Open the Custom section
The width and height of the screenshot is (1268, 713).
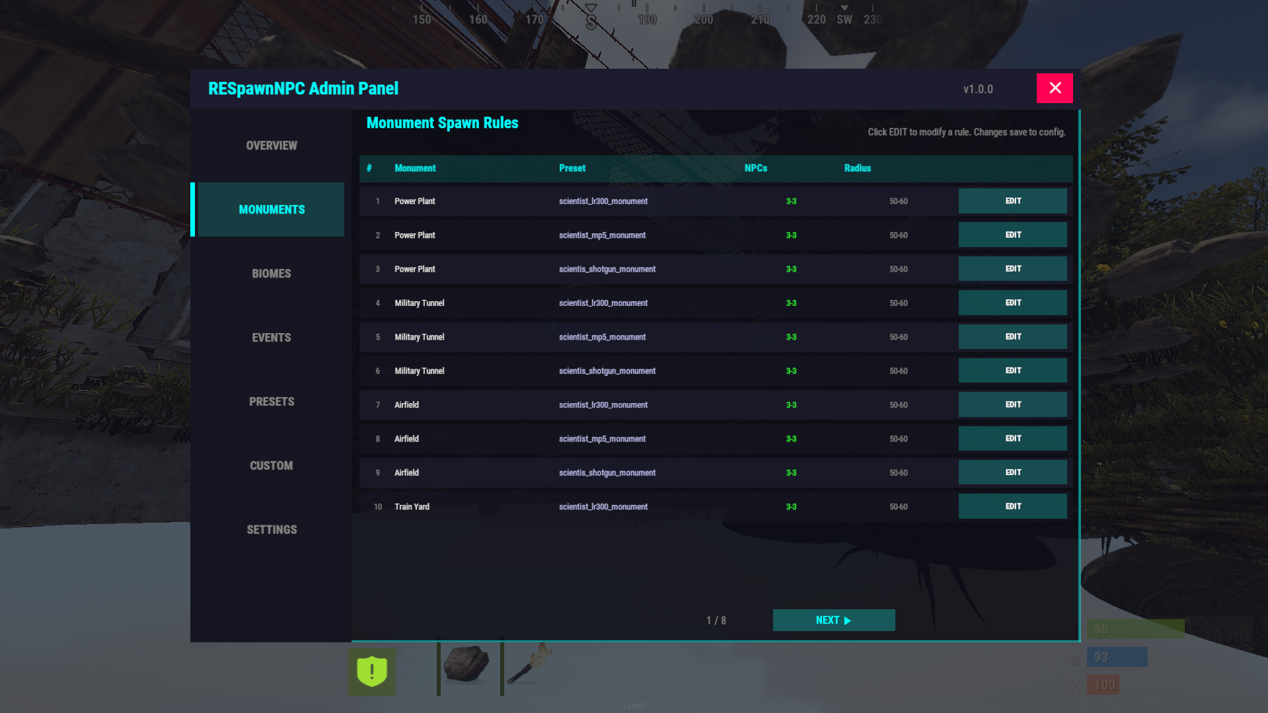(x=271, y=466)
